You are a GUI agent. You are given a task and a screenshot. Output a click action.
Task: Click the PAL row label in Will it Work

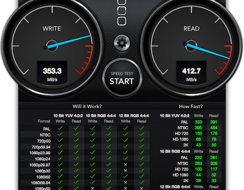47,129
